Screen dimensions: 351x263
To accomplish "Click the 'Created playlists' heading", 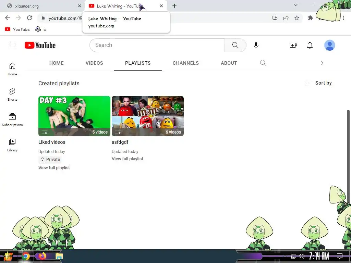I will pyautogui.click(x=59, y=84).
